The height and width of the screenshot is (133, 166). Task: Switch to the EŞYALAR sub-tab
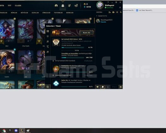click(35, 13)
